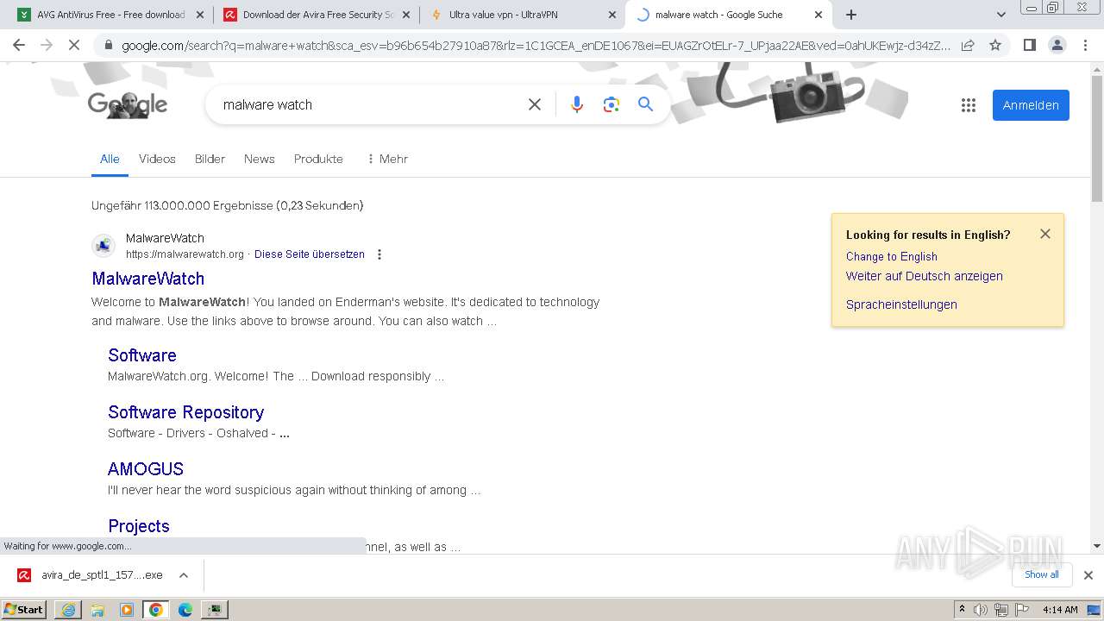This screenshot has width=1104, height=621.
Task: Open the Projects sitelink
Action: tap(139, 526)
